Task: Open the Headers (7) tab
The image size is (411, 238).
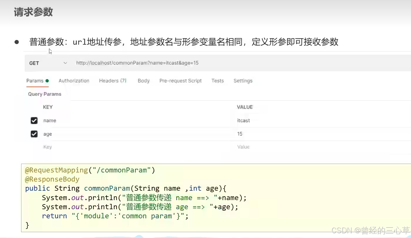Action: coord(113,81)
